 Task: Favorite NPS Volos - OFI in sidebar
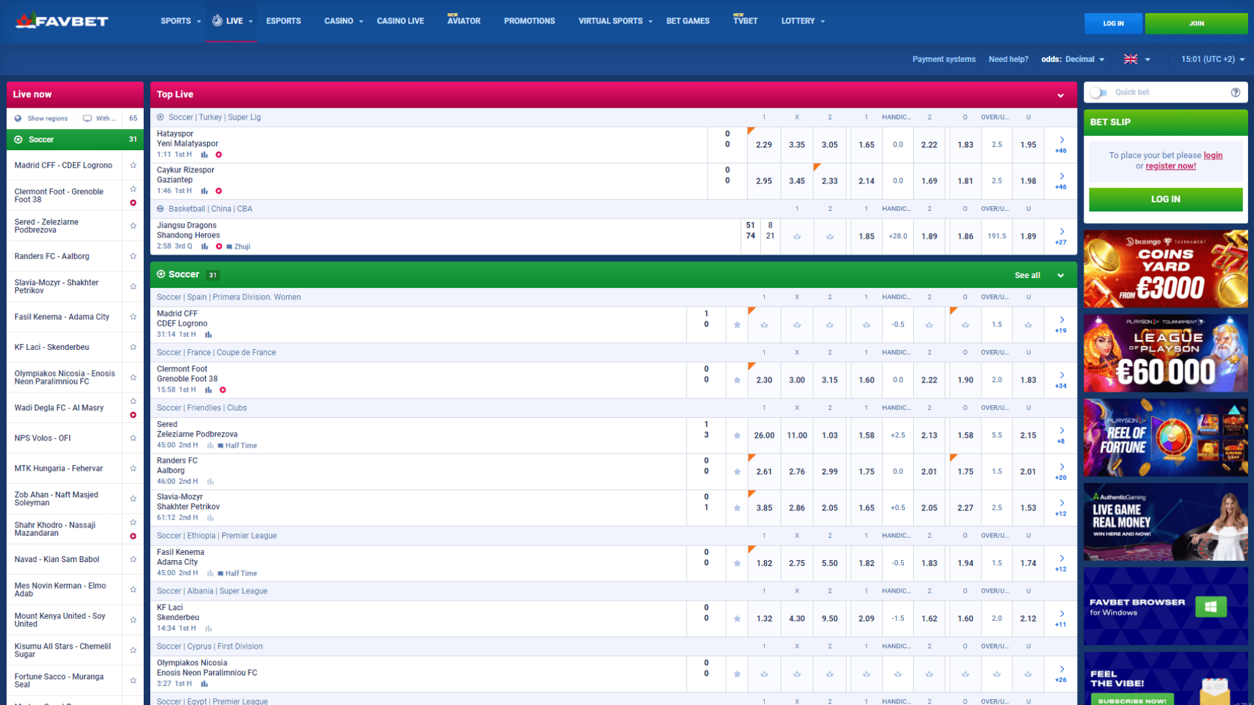(133, 438)
